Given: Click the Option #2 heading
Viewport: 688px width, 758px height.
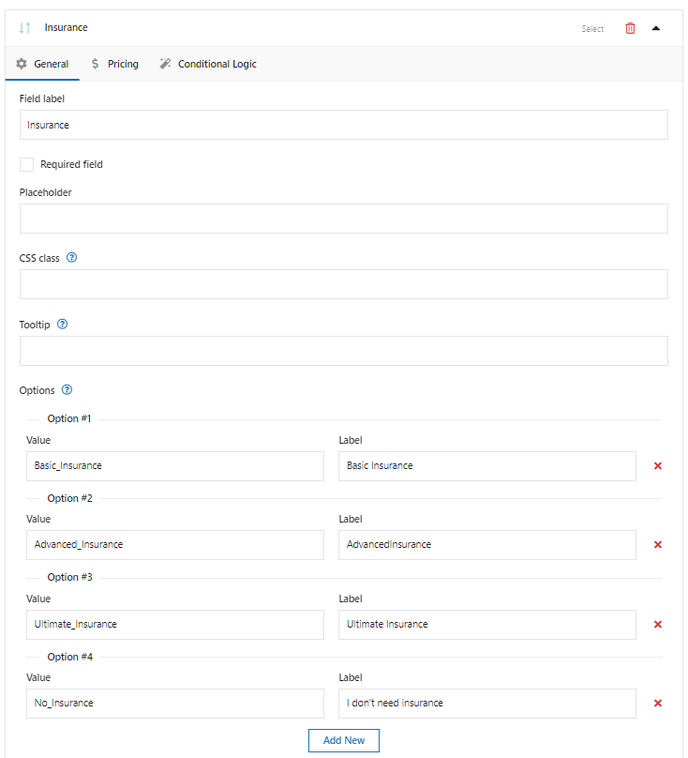Looking at the screenshot, I should coord(69,498).
